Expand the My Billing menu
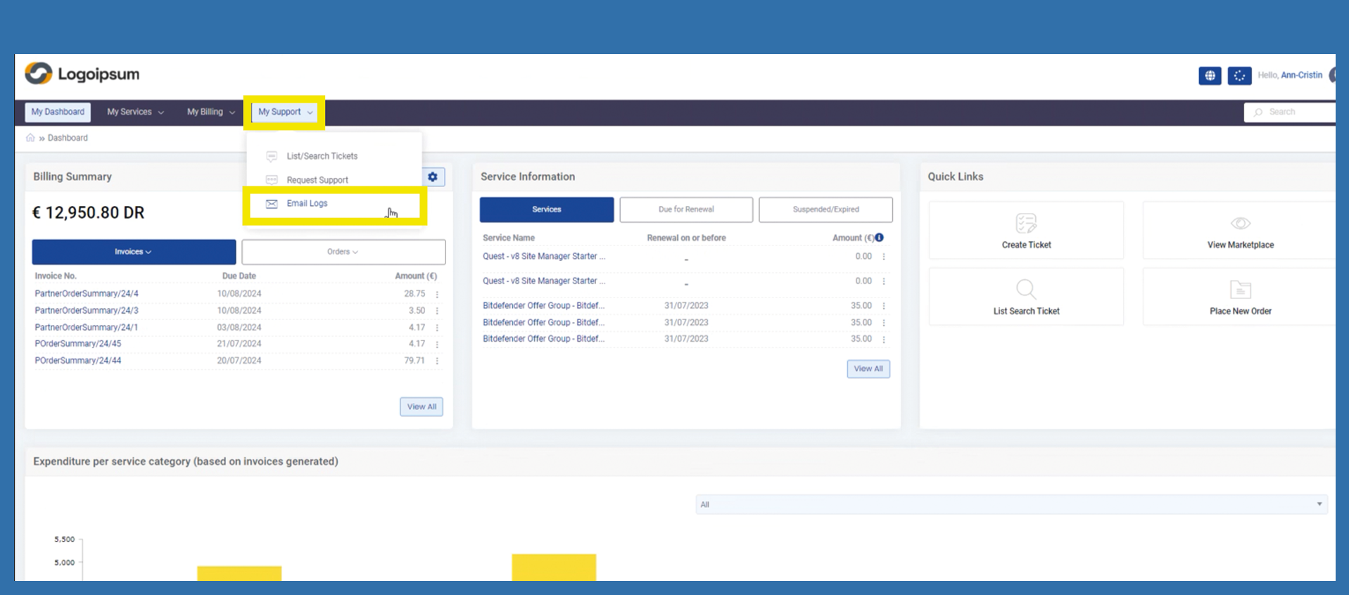The image size is (1349, 595). 210,112
